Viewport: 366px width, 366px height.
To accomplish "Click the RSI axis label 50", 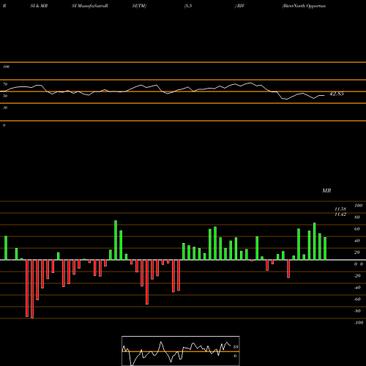I will (x=5, y=96).
